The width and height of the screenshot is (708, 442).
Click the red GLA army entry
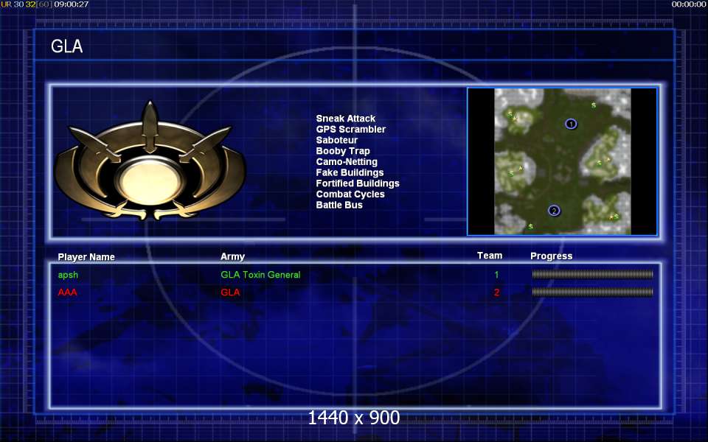(230, 292)
